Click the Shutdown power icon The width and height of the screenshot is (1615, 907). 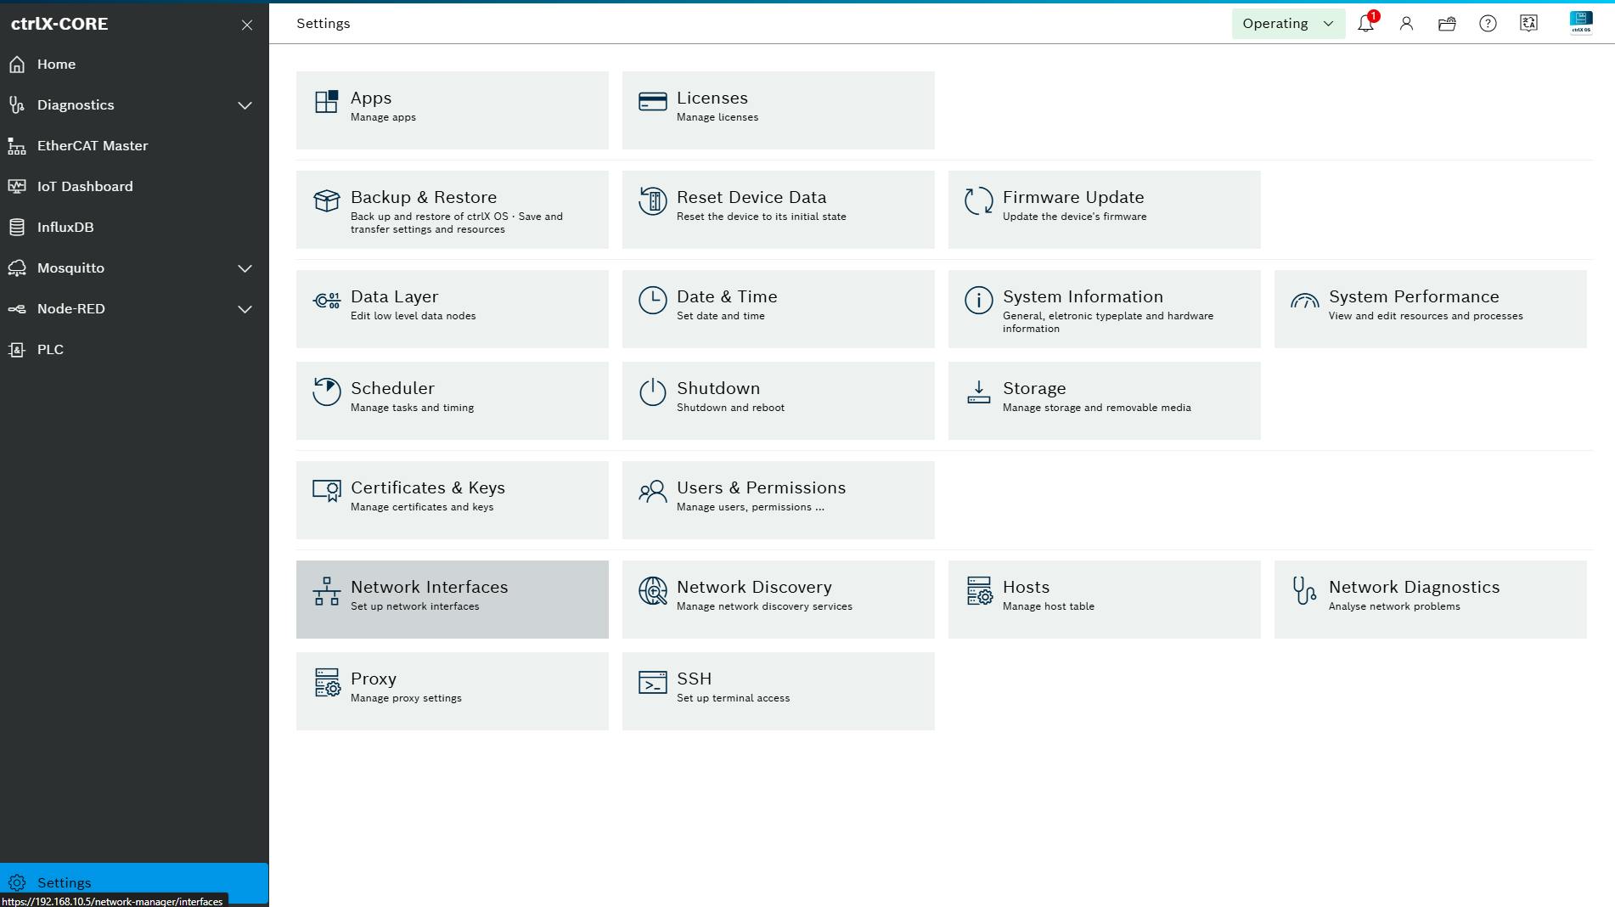[x=653, y=392]
